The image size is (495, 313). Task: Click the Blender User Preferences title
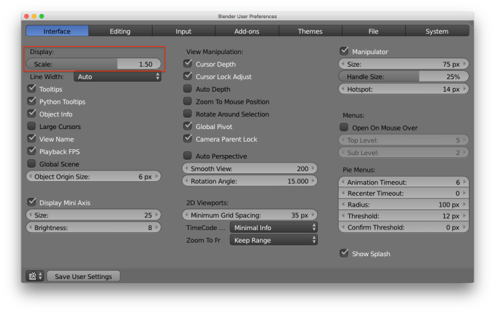(x=248, y=17)
